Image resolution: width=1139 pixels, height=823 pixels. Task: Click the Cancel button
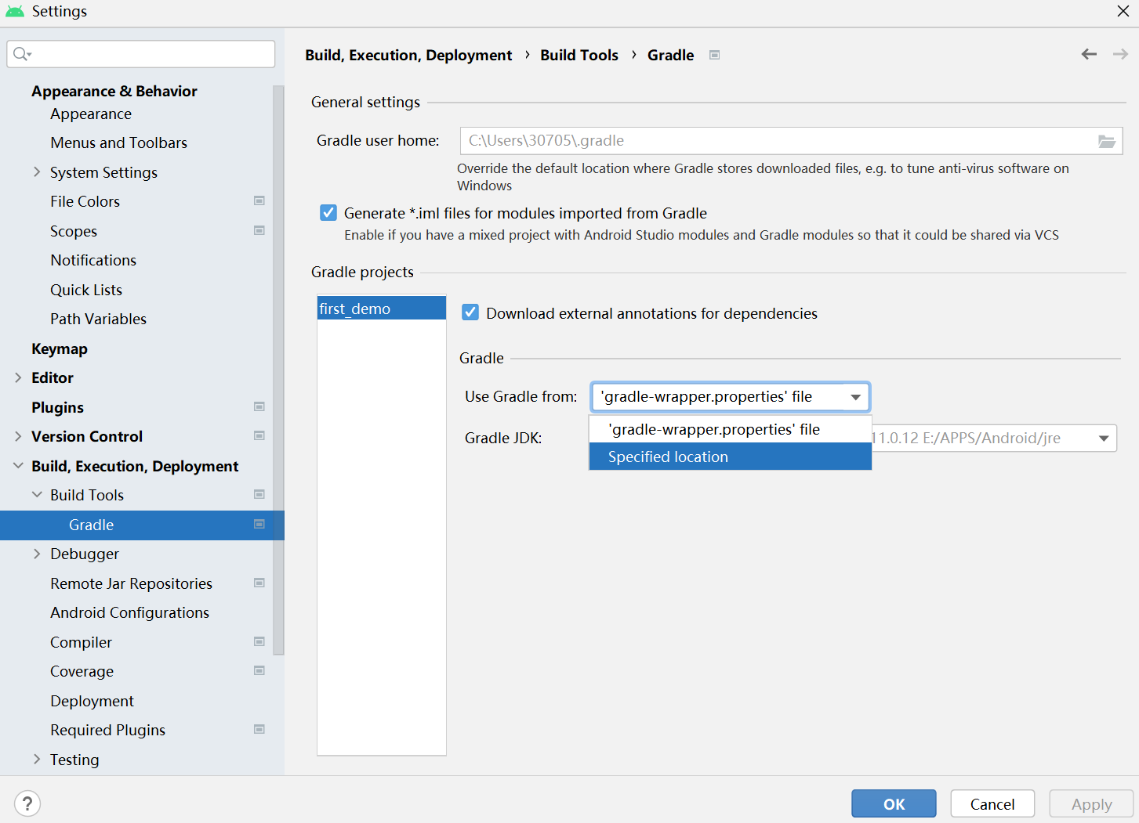(x=992, y=804)
